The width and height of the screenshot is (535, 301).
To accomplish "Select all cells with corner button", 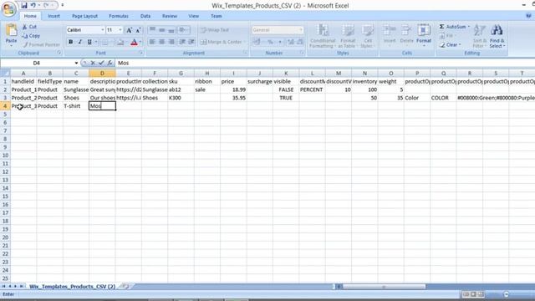I will coord(5,73).
